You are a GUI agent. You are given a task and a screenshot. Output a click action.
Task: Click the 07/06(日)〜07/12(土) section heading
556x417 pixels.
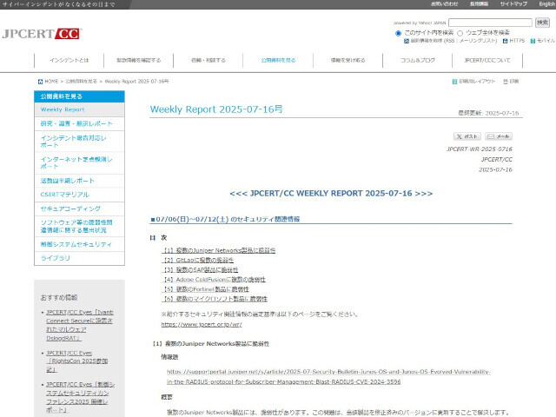point(226,219)
